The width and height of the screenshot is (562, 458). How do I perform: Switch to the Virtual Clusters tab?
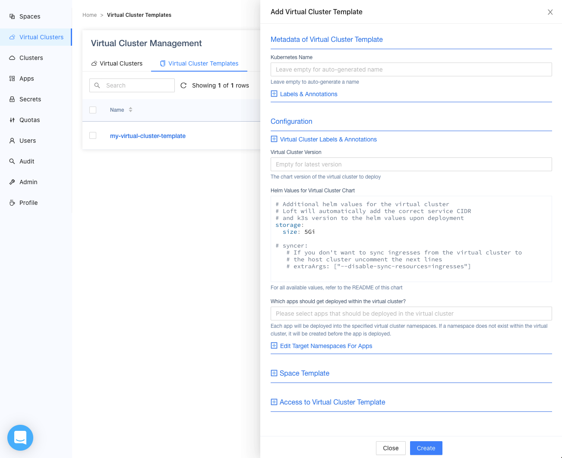(x=117, y=63)
